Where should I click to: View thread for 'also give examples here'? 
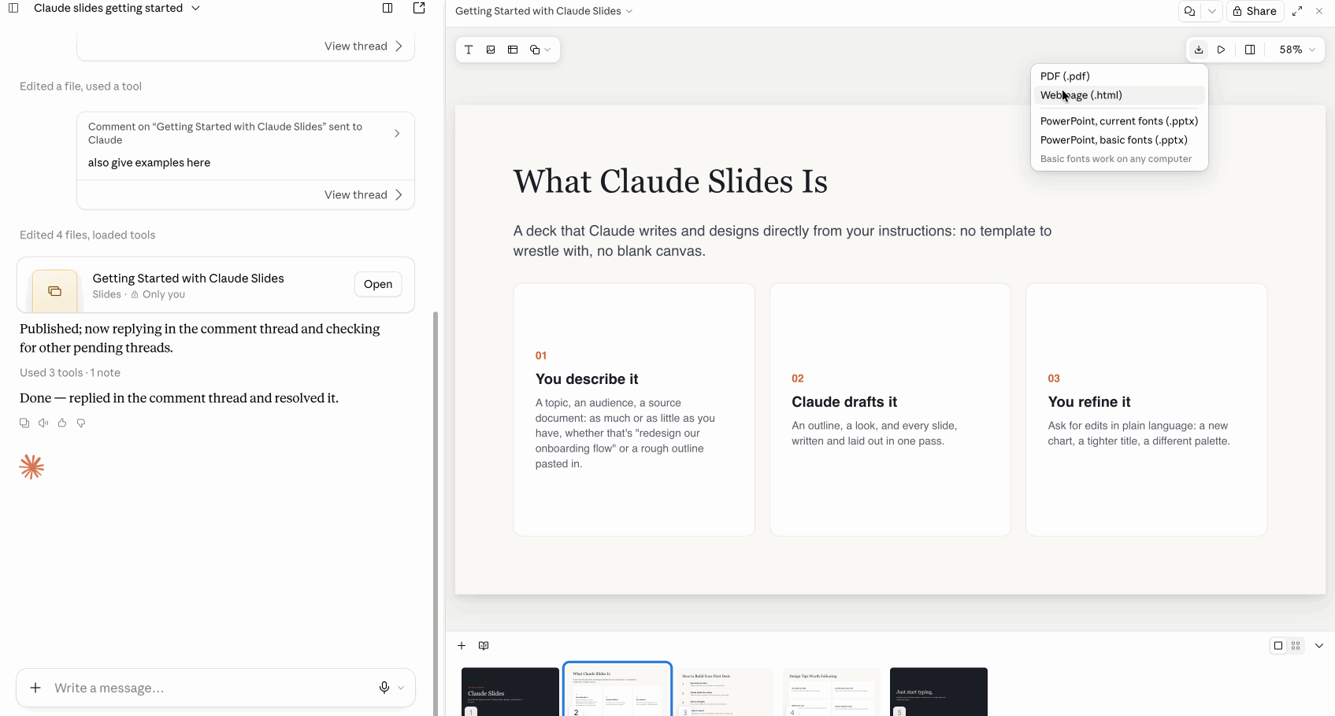tap(363, 195)
